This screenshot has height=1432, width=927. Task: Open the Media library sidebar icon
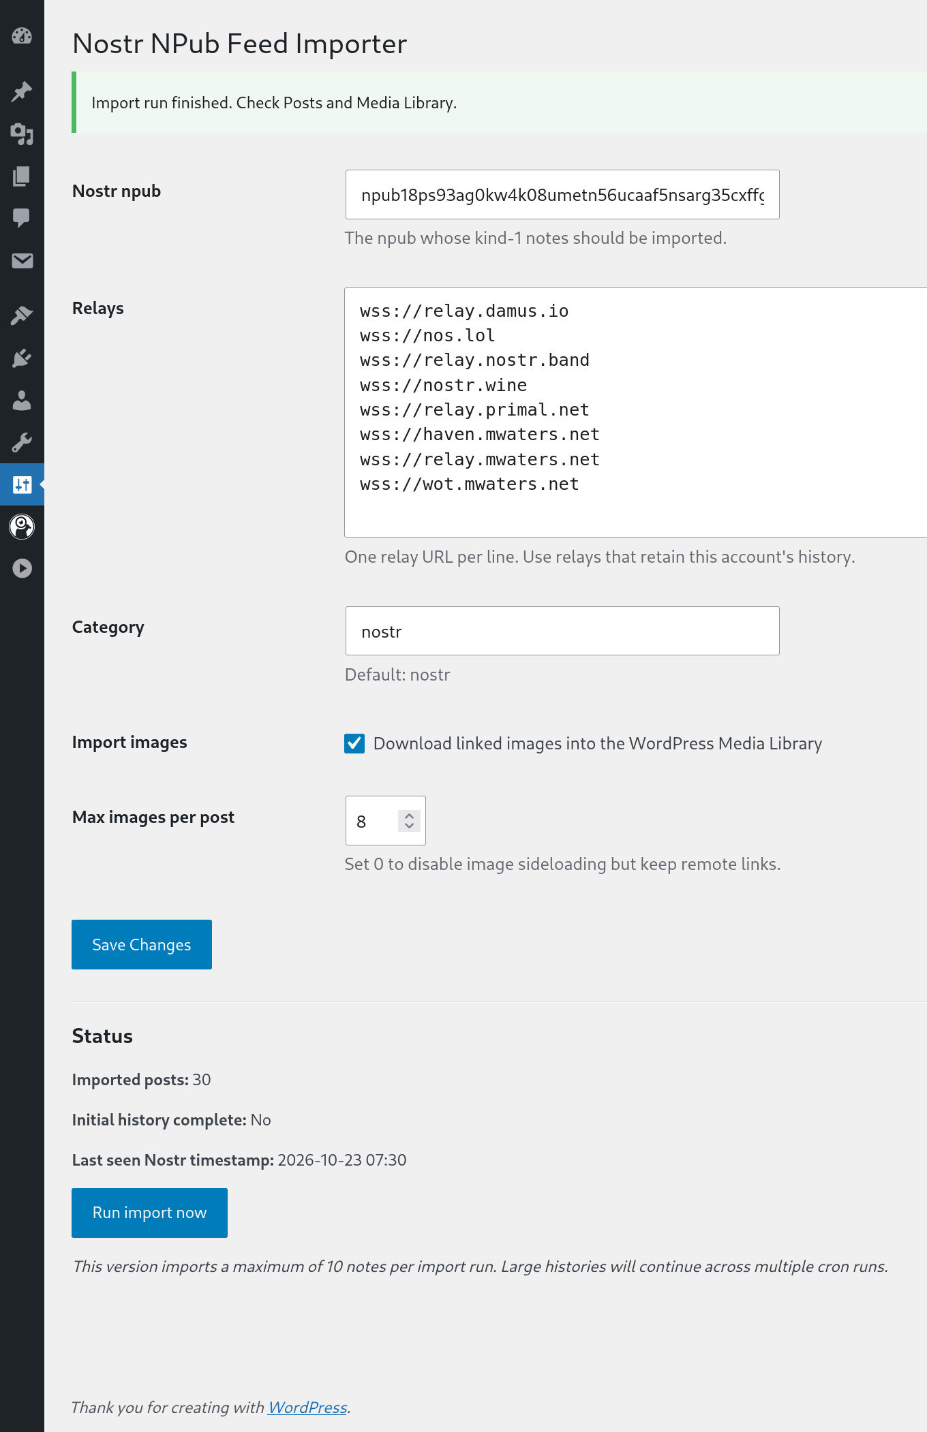(22, 134)
